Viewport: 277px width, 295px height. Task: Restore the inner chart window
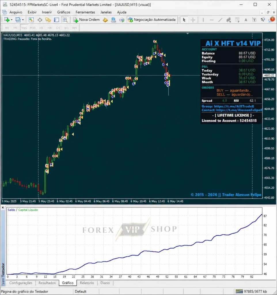click(268, 12)
